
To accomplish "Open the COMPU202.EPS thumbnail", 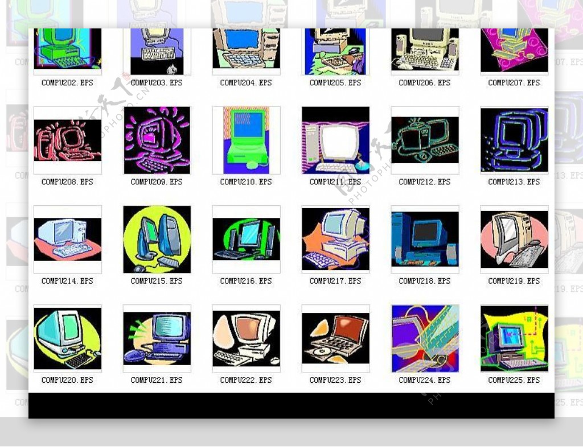I will click(x=67, y=50).
